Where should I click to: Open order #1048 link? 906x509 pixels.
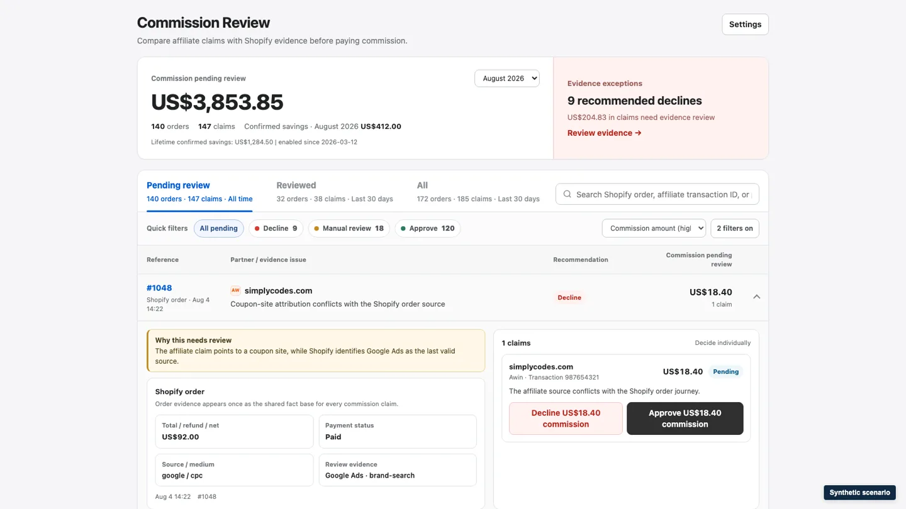click(x=159, y=288)
